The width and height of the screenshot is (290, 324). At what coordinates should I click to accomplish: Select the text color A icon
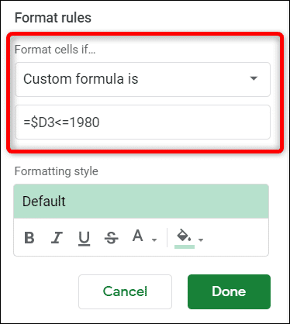[137, 236]
